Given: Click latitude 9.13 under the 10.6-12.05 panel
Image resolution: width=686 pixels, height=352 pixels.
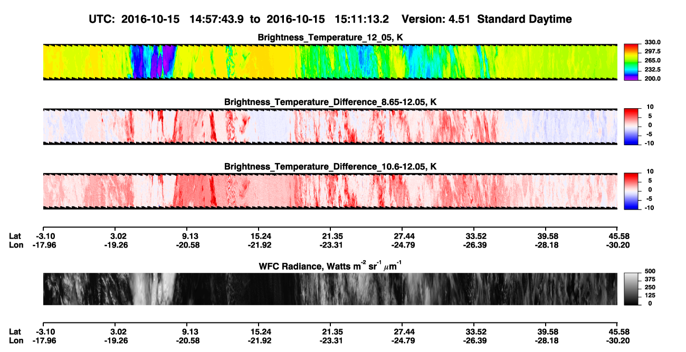Looking at the screenshot, I should point(189,236).
